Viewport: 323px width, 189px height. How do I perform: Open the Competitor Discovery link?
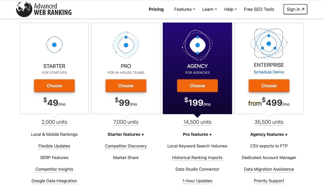coord(126,146)
